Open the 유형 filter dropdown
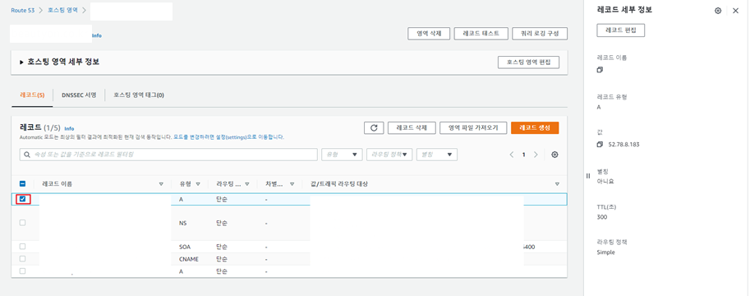 342,155
